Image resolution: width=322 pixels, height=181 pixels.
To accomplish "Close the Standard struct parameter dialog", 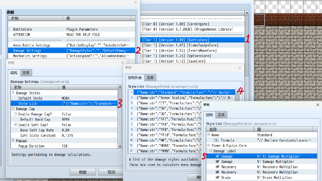I will click(x=318, y=105).
